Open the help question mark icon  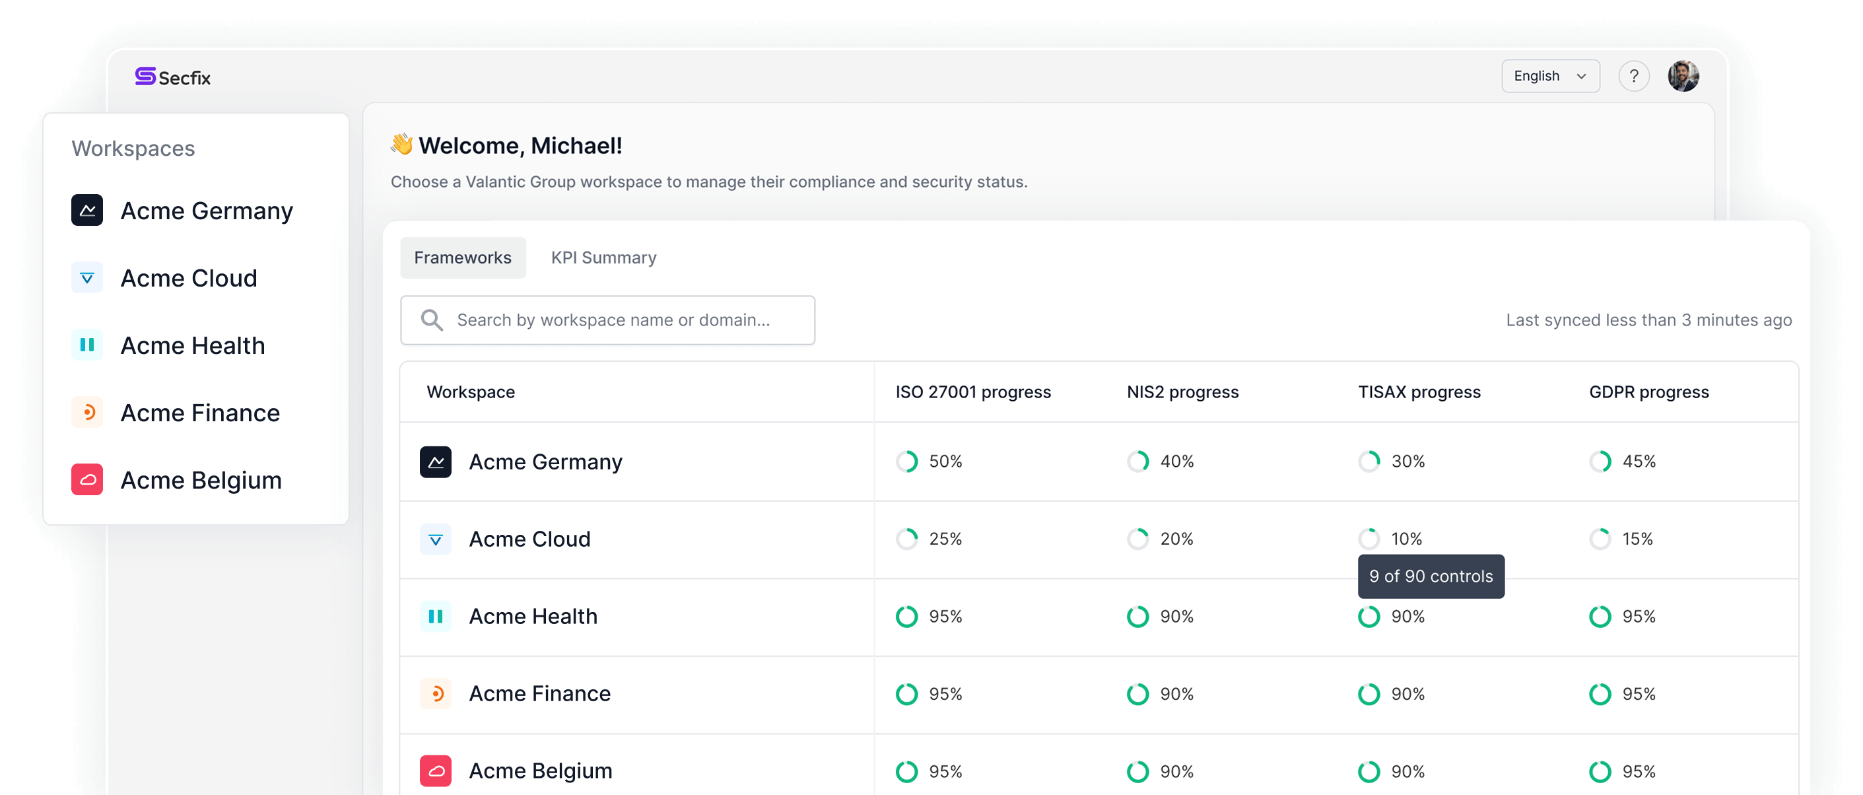1633,76
